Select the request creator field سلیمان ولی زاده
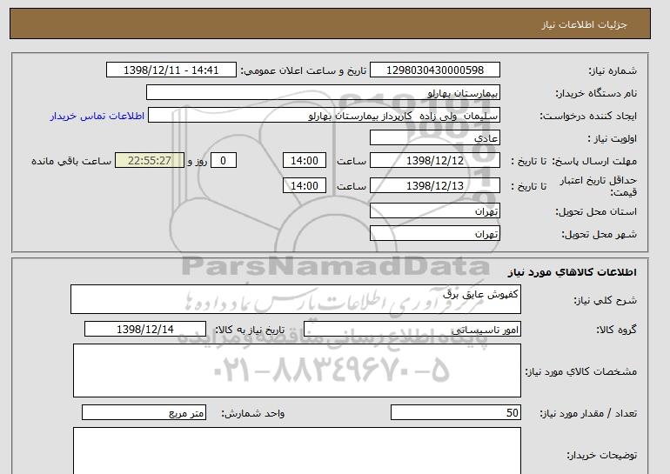 (x=324, y=116)
